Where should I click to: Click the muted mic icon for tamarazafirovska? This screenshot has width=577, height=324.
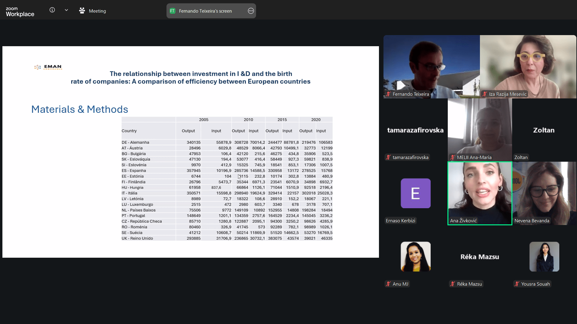[389, 157]
